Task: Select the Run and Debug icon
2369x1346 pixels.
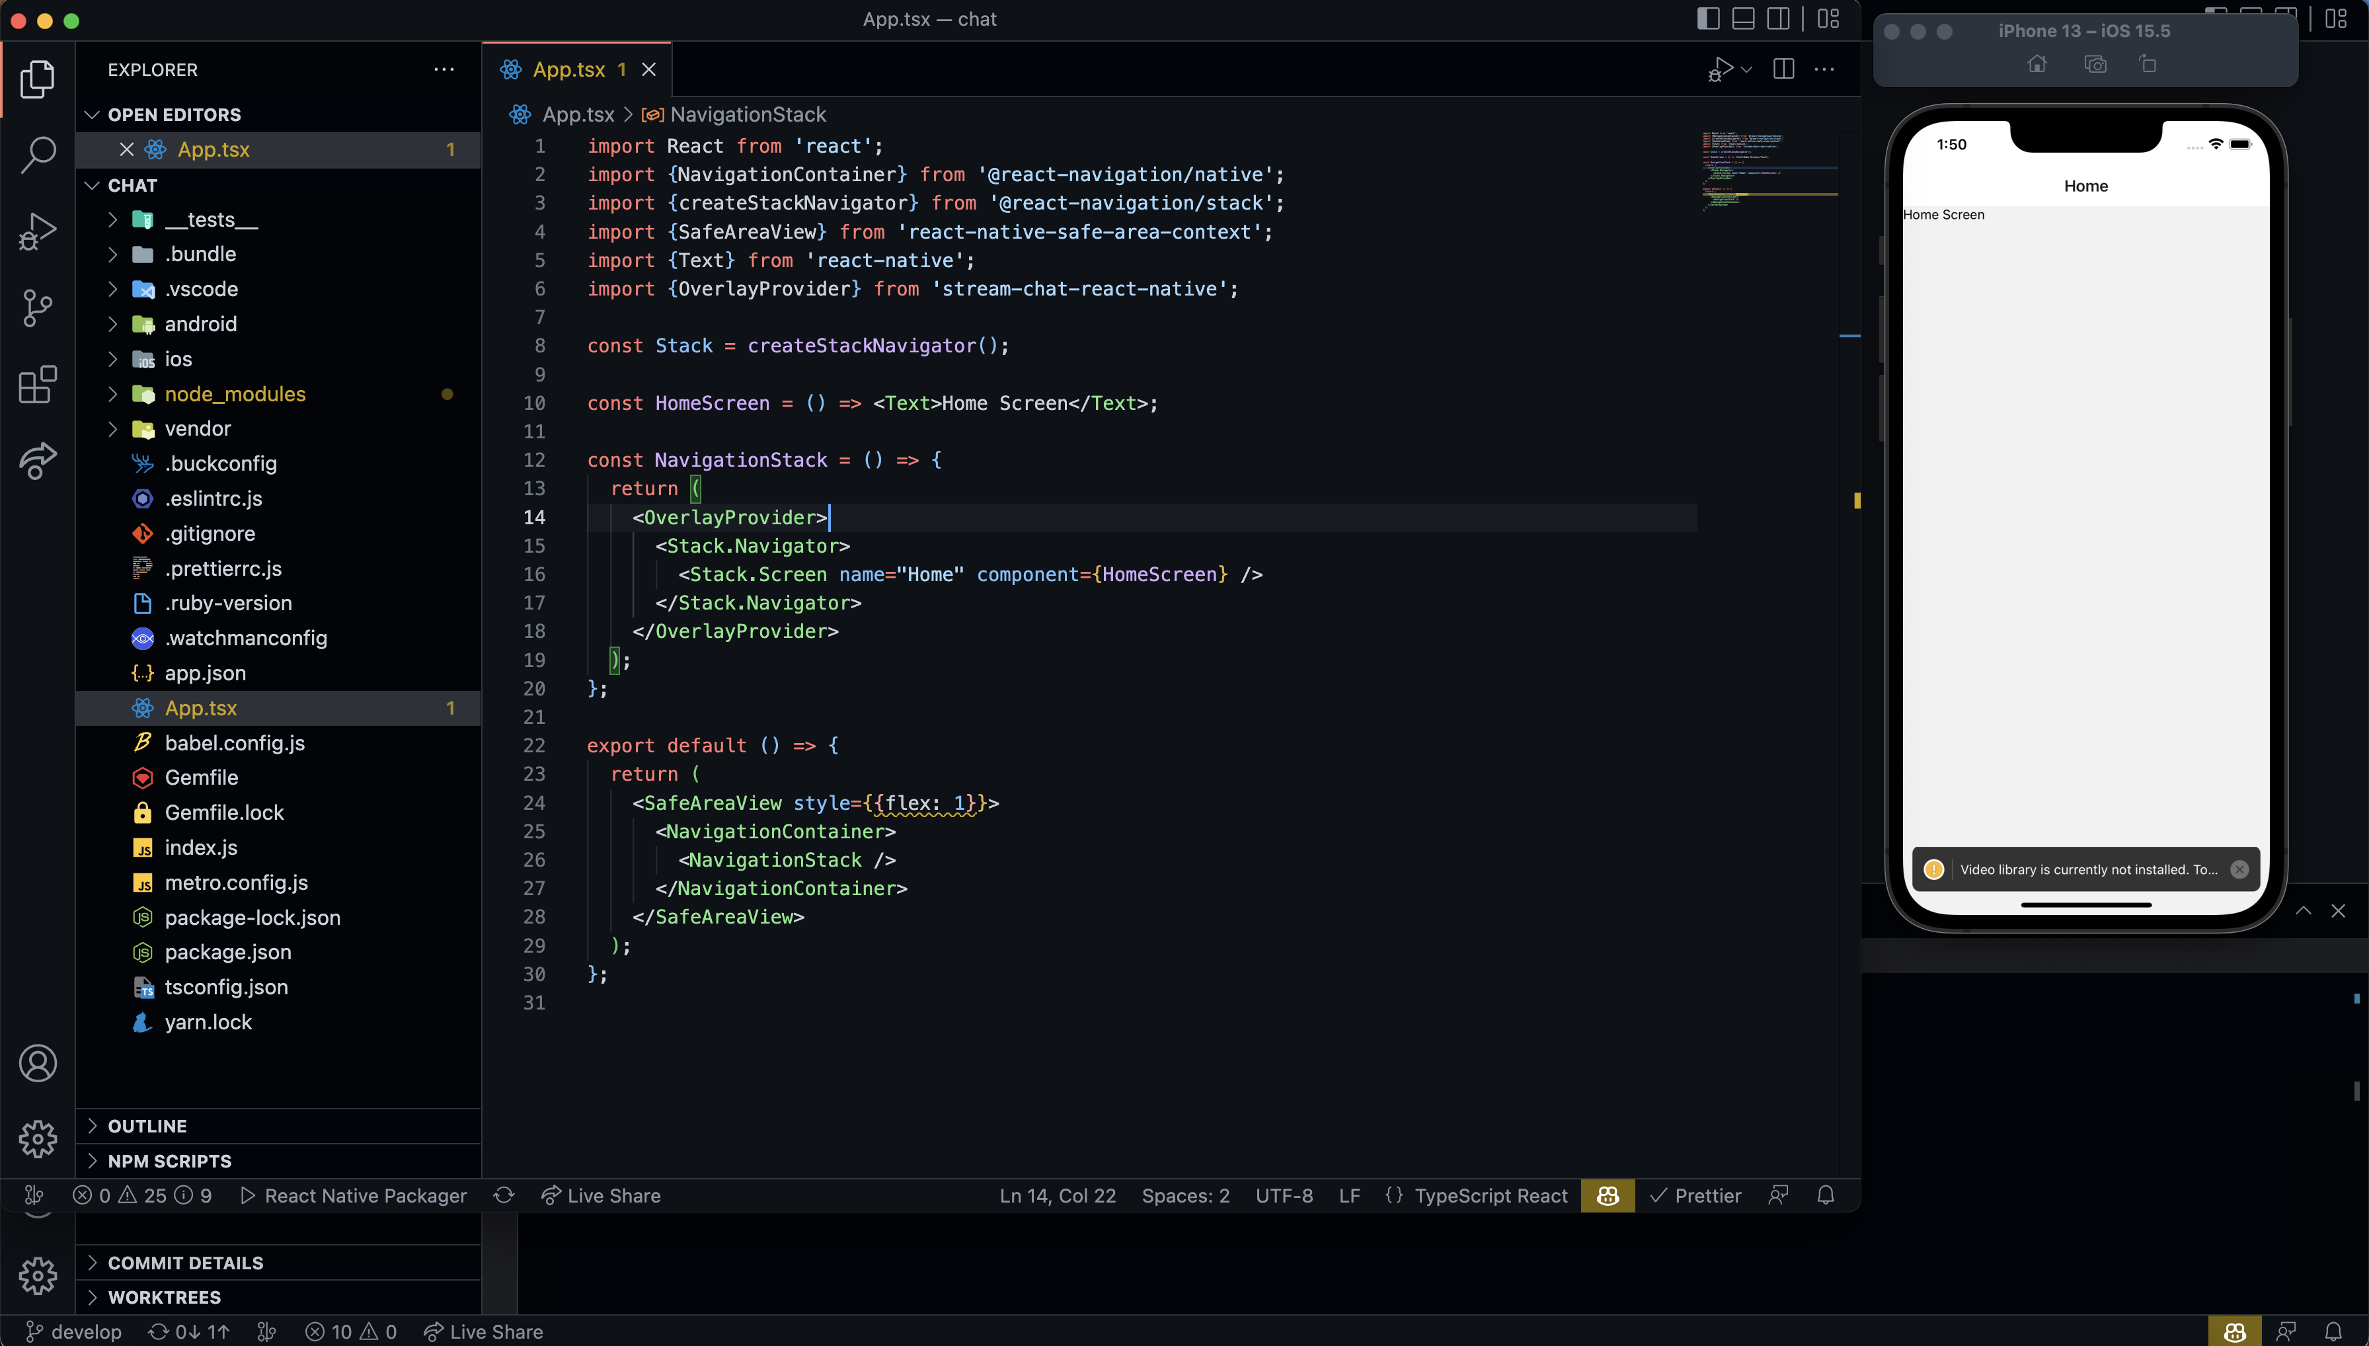Action: [38, 230]
